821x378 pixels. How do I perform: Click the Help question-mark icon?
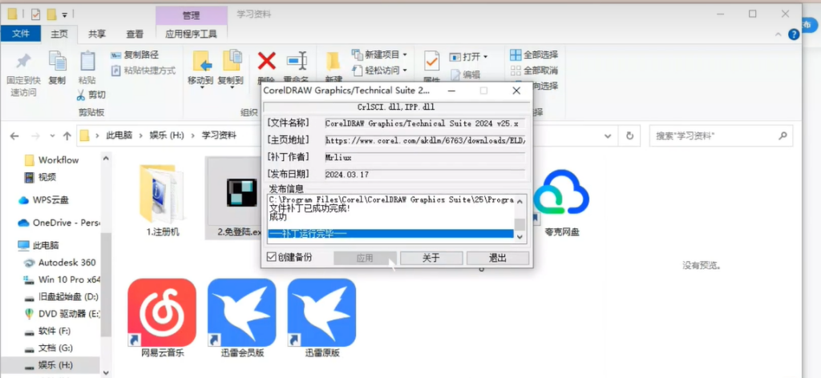point(794,34)
